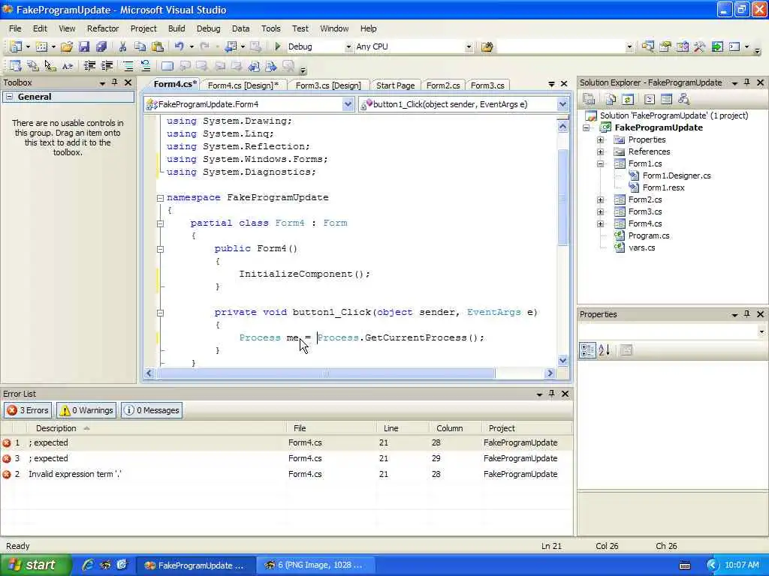Click the Open File folder icon
Image resolution: width=769 pixels, height=576 pixels.
(67, 46)
